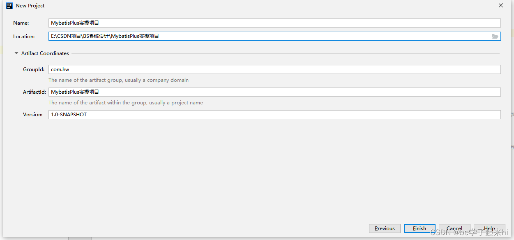
Task: Click Finish to create the project
Action: tap(419, 228)
